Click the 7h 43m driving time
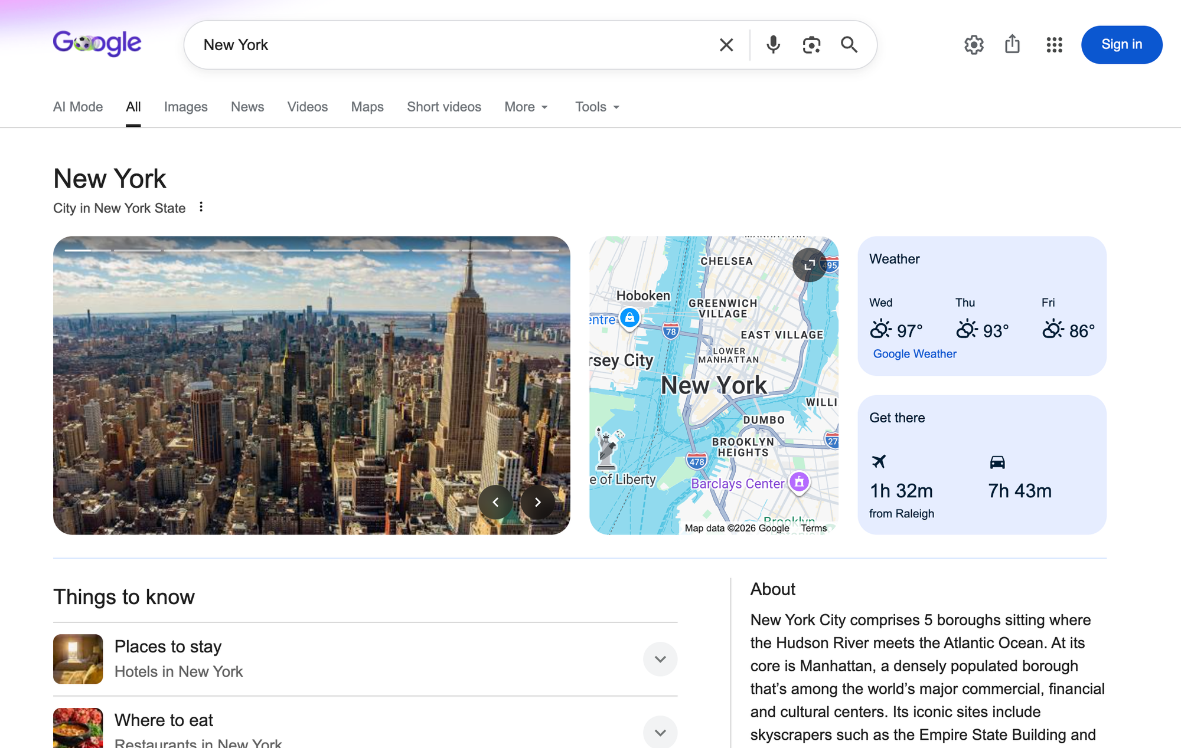The width and height of the screenshot is (1181, 748). pyautogui.click(x=1020, y=491)
